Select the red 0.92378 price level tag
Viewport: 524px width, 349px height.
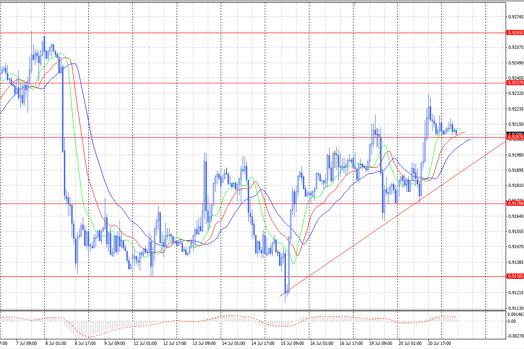[x=515, y=83]
